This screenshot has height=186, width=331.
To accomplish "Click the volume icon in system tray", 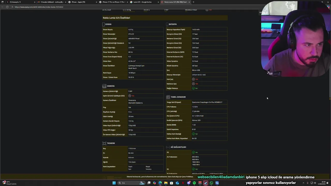I will coord(315,183).
